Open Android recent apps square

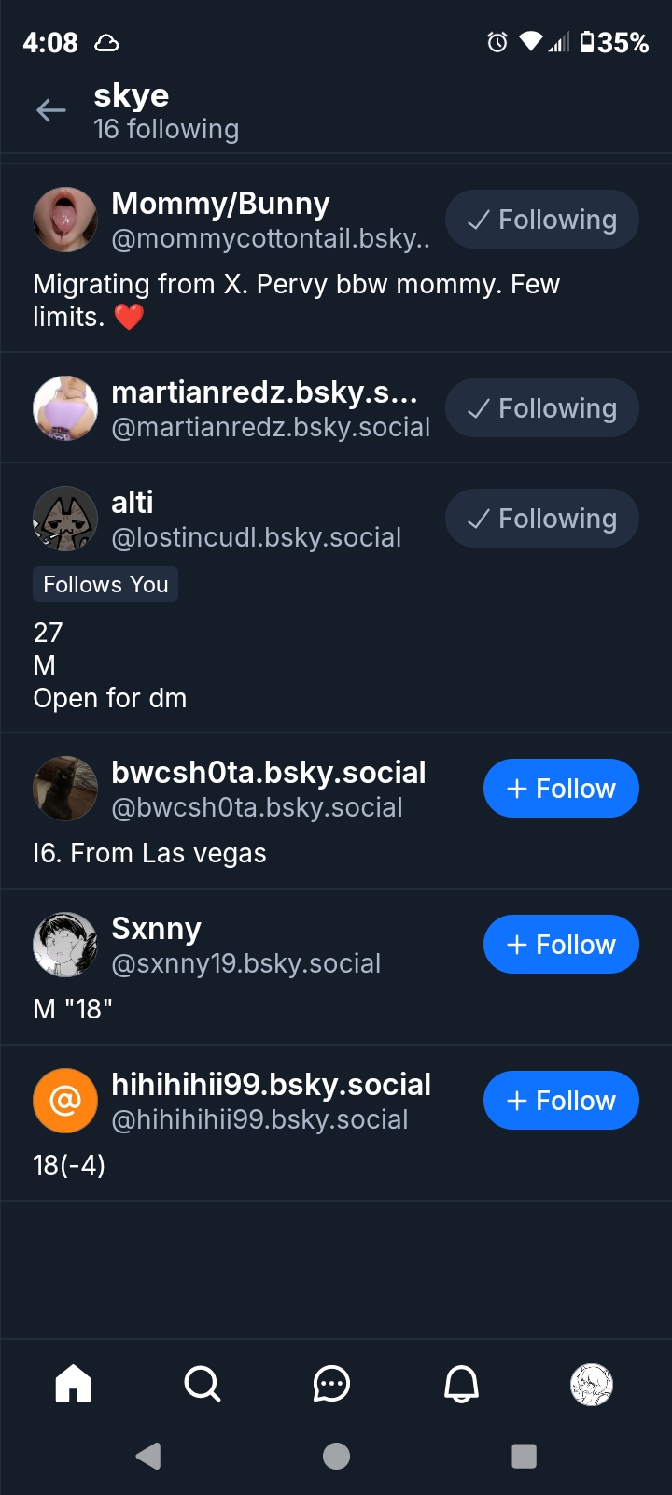[x=524, y=1456]
